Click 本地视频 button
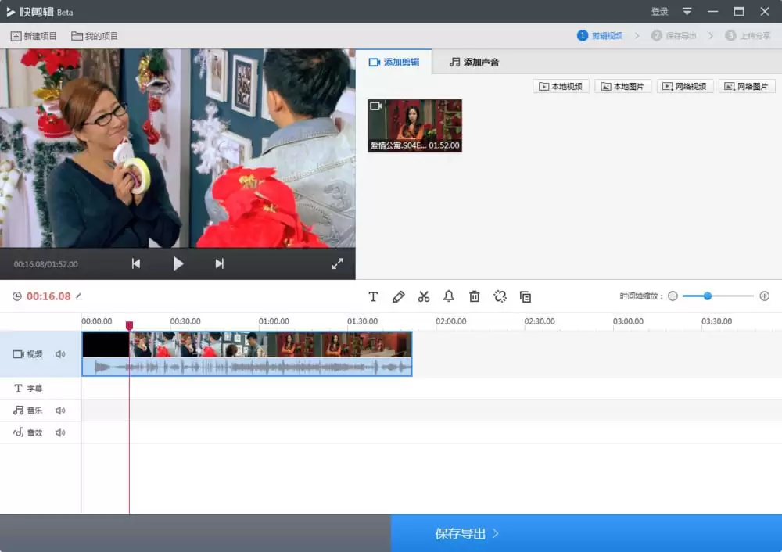782x552 pixels. coord(561,86)
